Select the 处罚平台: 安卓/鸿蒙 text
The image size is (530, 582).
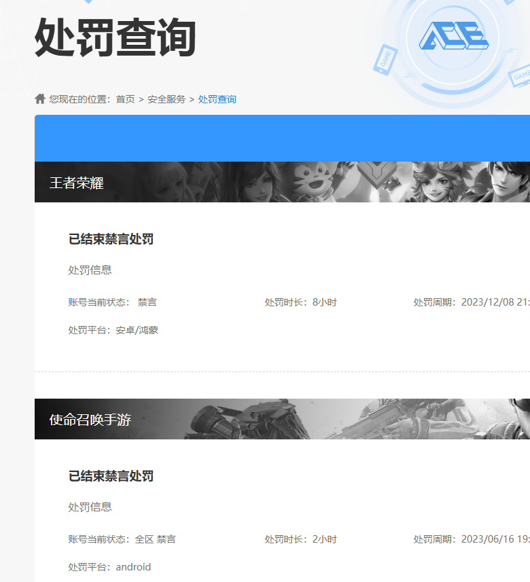113,330
